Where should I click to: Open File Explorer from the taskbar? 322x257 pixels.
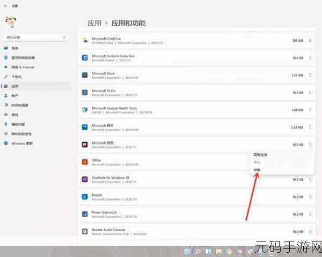219,251
